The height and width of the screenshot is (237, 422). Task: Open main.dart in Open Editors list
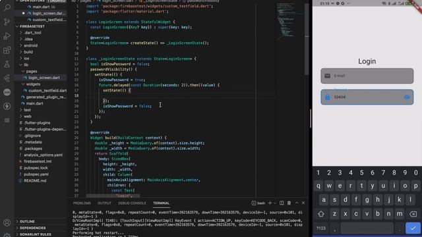click(41, 7)
